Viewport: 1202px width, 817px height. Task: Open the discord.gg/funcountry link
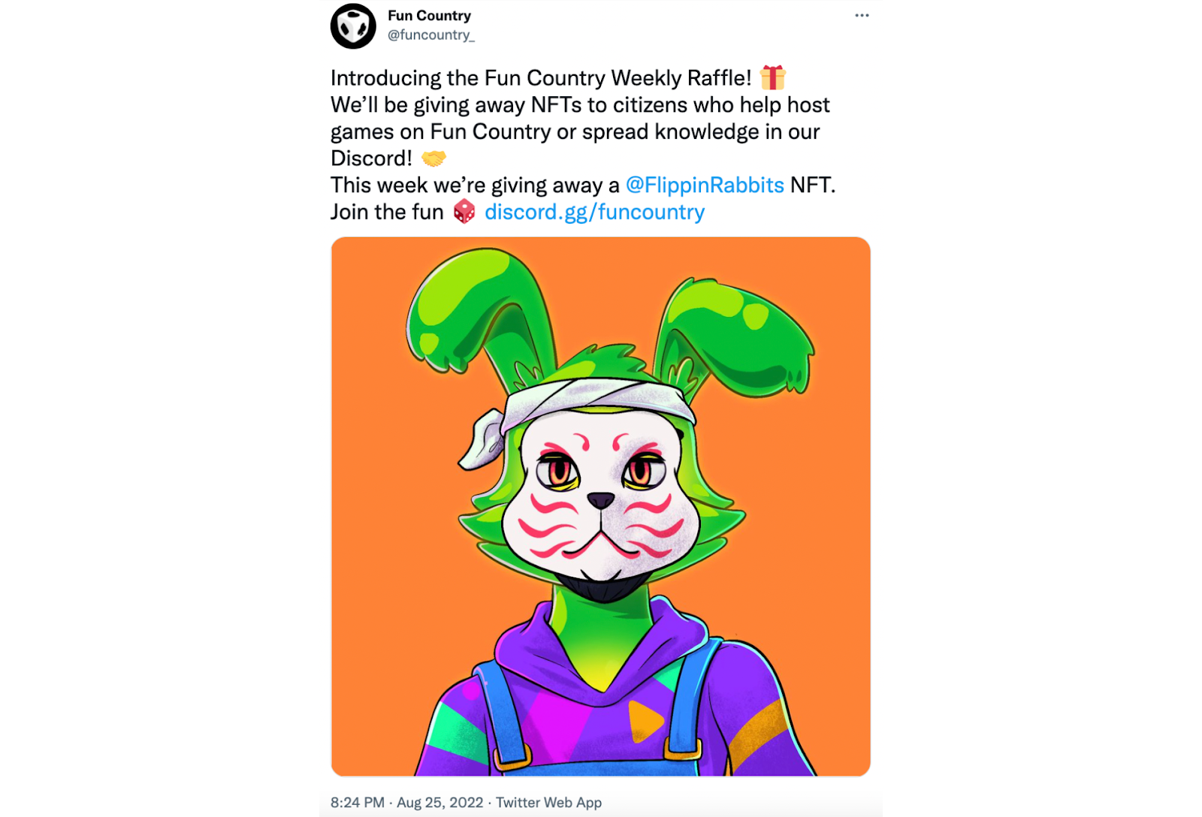[594, 212]
